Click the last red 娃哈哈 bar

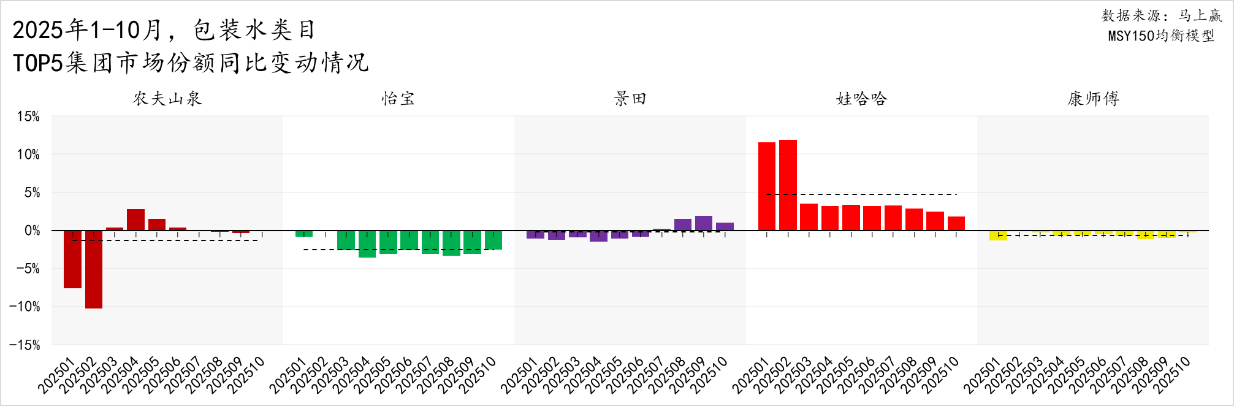point(956,223)
